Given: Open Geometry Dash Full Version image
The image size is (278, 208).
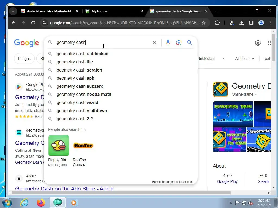Looking at the screenshot, I should (229, 139).
